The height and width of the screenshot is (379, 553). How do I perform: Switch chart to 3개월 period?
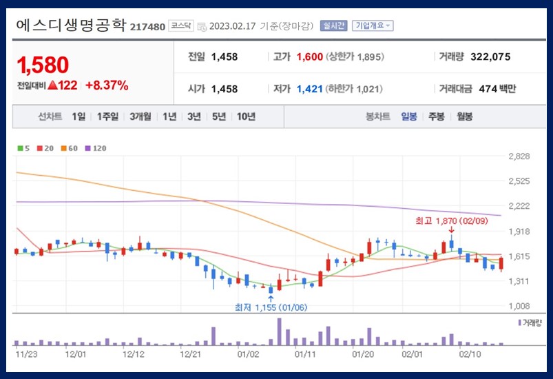click(x=140, y=116)
